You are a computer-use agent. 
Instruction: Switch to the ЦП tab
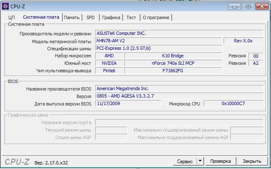pos(11,17)
